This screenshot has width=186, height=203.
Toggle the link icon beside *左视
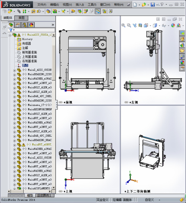point(126,102)
